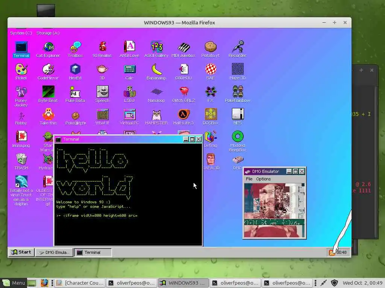Screen dimensions: 385x288
Task: Launch the LSDJ icon
Action: 129,94
